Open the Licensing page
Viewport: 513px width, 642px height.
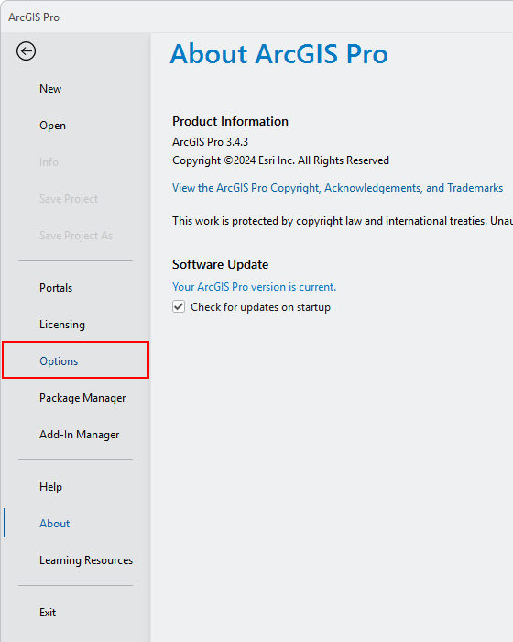(x=62, y=325)
